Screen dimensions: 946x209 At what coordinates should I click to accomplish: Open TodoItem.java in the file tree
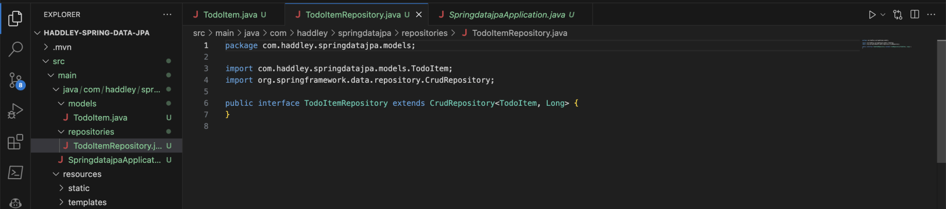tap(100, 118)
